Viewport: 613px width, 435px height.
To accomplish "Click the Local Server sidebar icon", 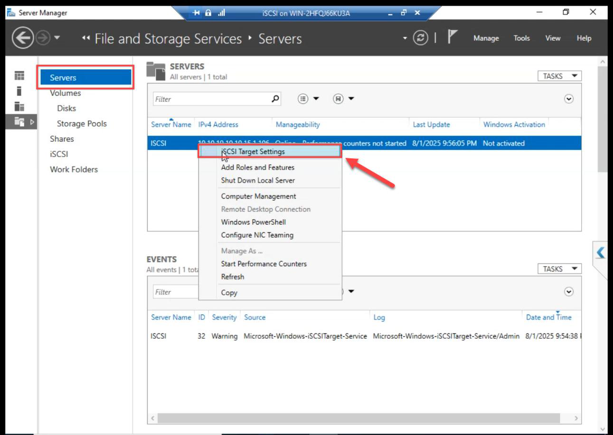I will click(19, 91).
